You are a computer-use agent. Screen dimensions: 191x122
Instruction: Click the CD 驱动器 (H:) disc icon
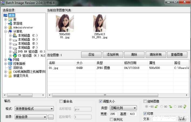(x=15, y=55)
